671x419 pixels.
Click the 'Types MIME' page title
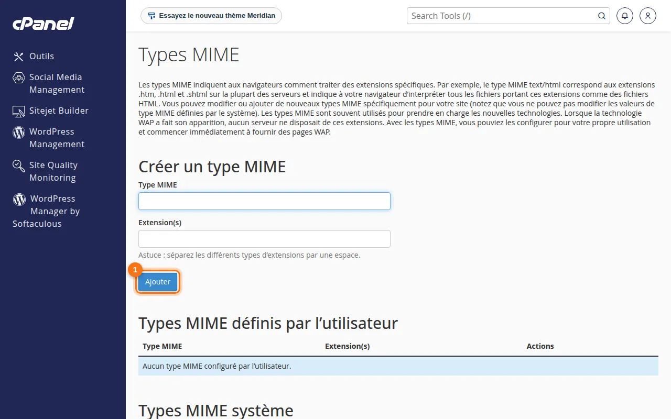(x=189, y=55)
